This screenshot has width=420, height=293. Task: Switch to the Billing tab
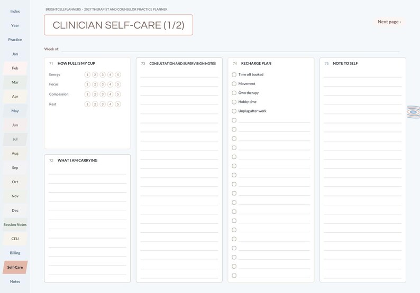click(x=15, y=253)
